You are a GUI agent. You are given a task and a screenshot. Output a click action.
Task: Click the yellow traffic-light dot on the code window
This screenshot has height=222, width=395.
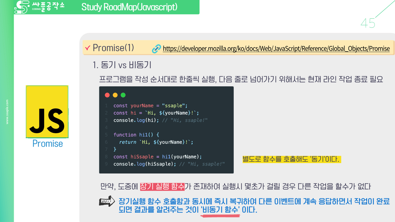[x=115, y=95]
